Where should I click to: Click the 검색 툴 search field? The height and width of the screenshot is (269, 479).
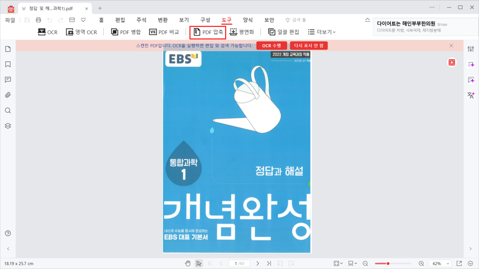(x=296, y=20)
